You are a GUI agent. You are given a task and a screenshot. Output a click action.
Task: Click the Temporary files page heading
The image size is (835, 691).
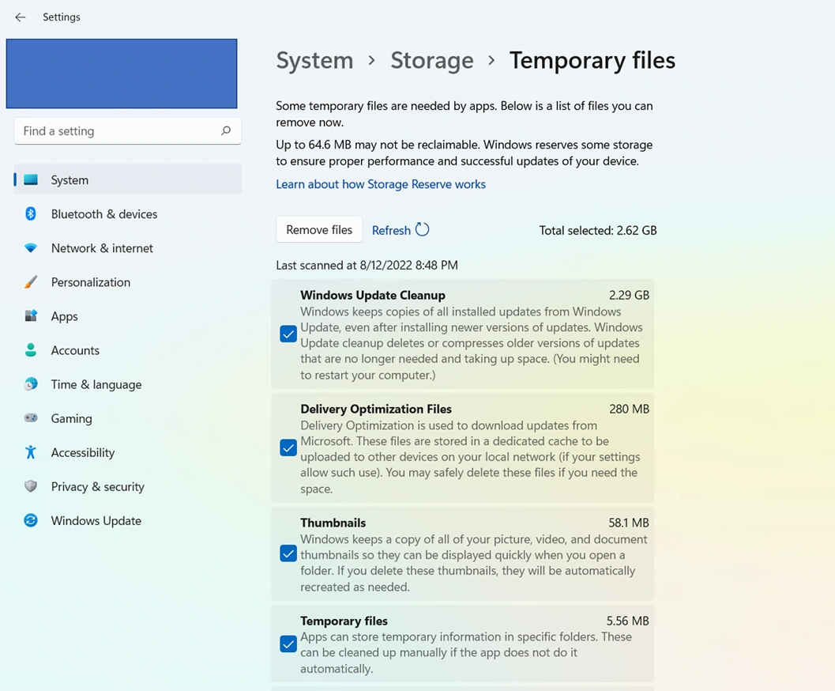click(x=592, y=60)
